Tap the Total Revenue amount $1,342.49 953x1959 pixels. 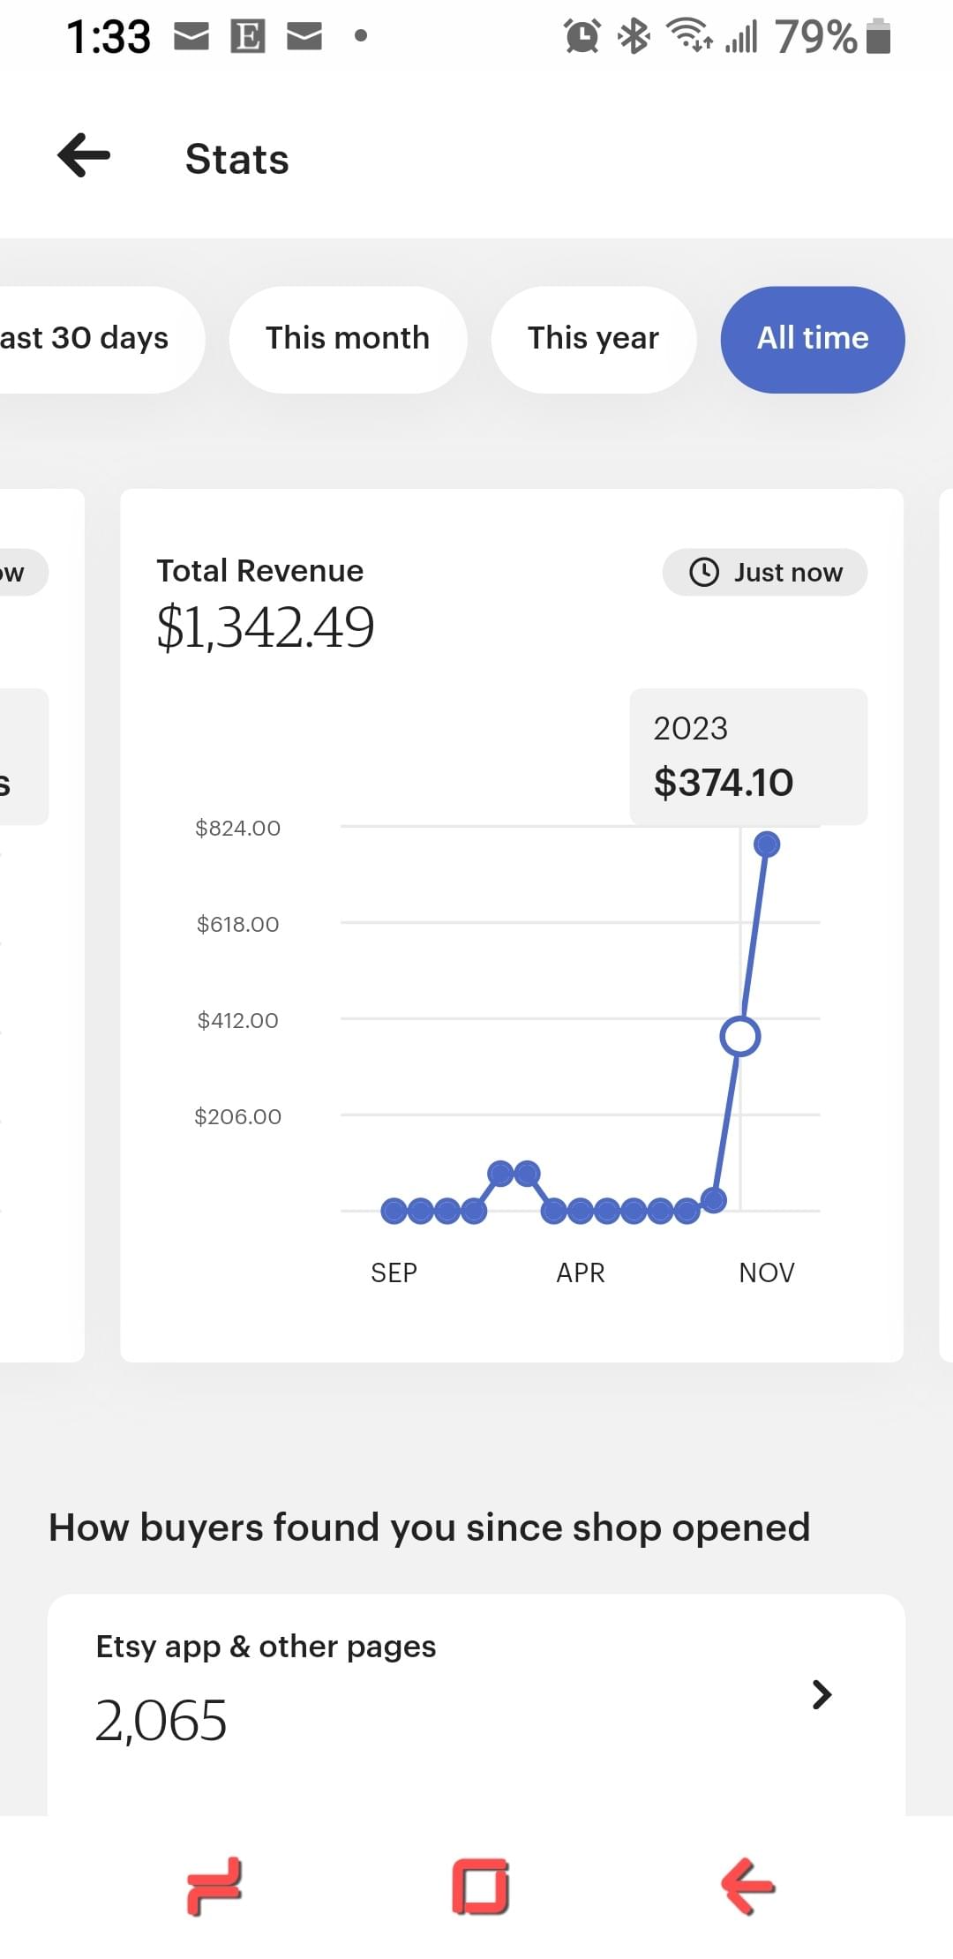(266, 627)
